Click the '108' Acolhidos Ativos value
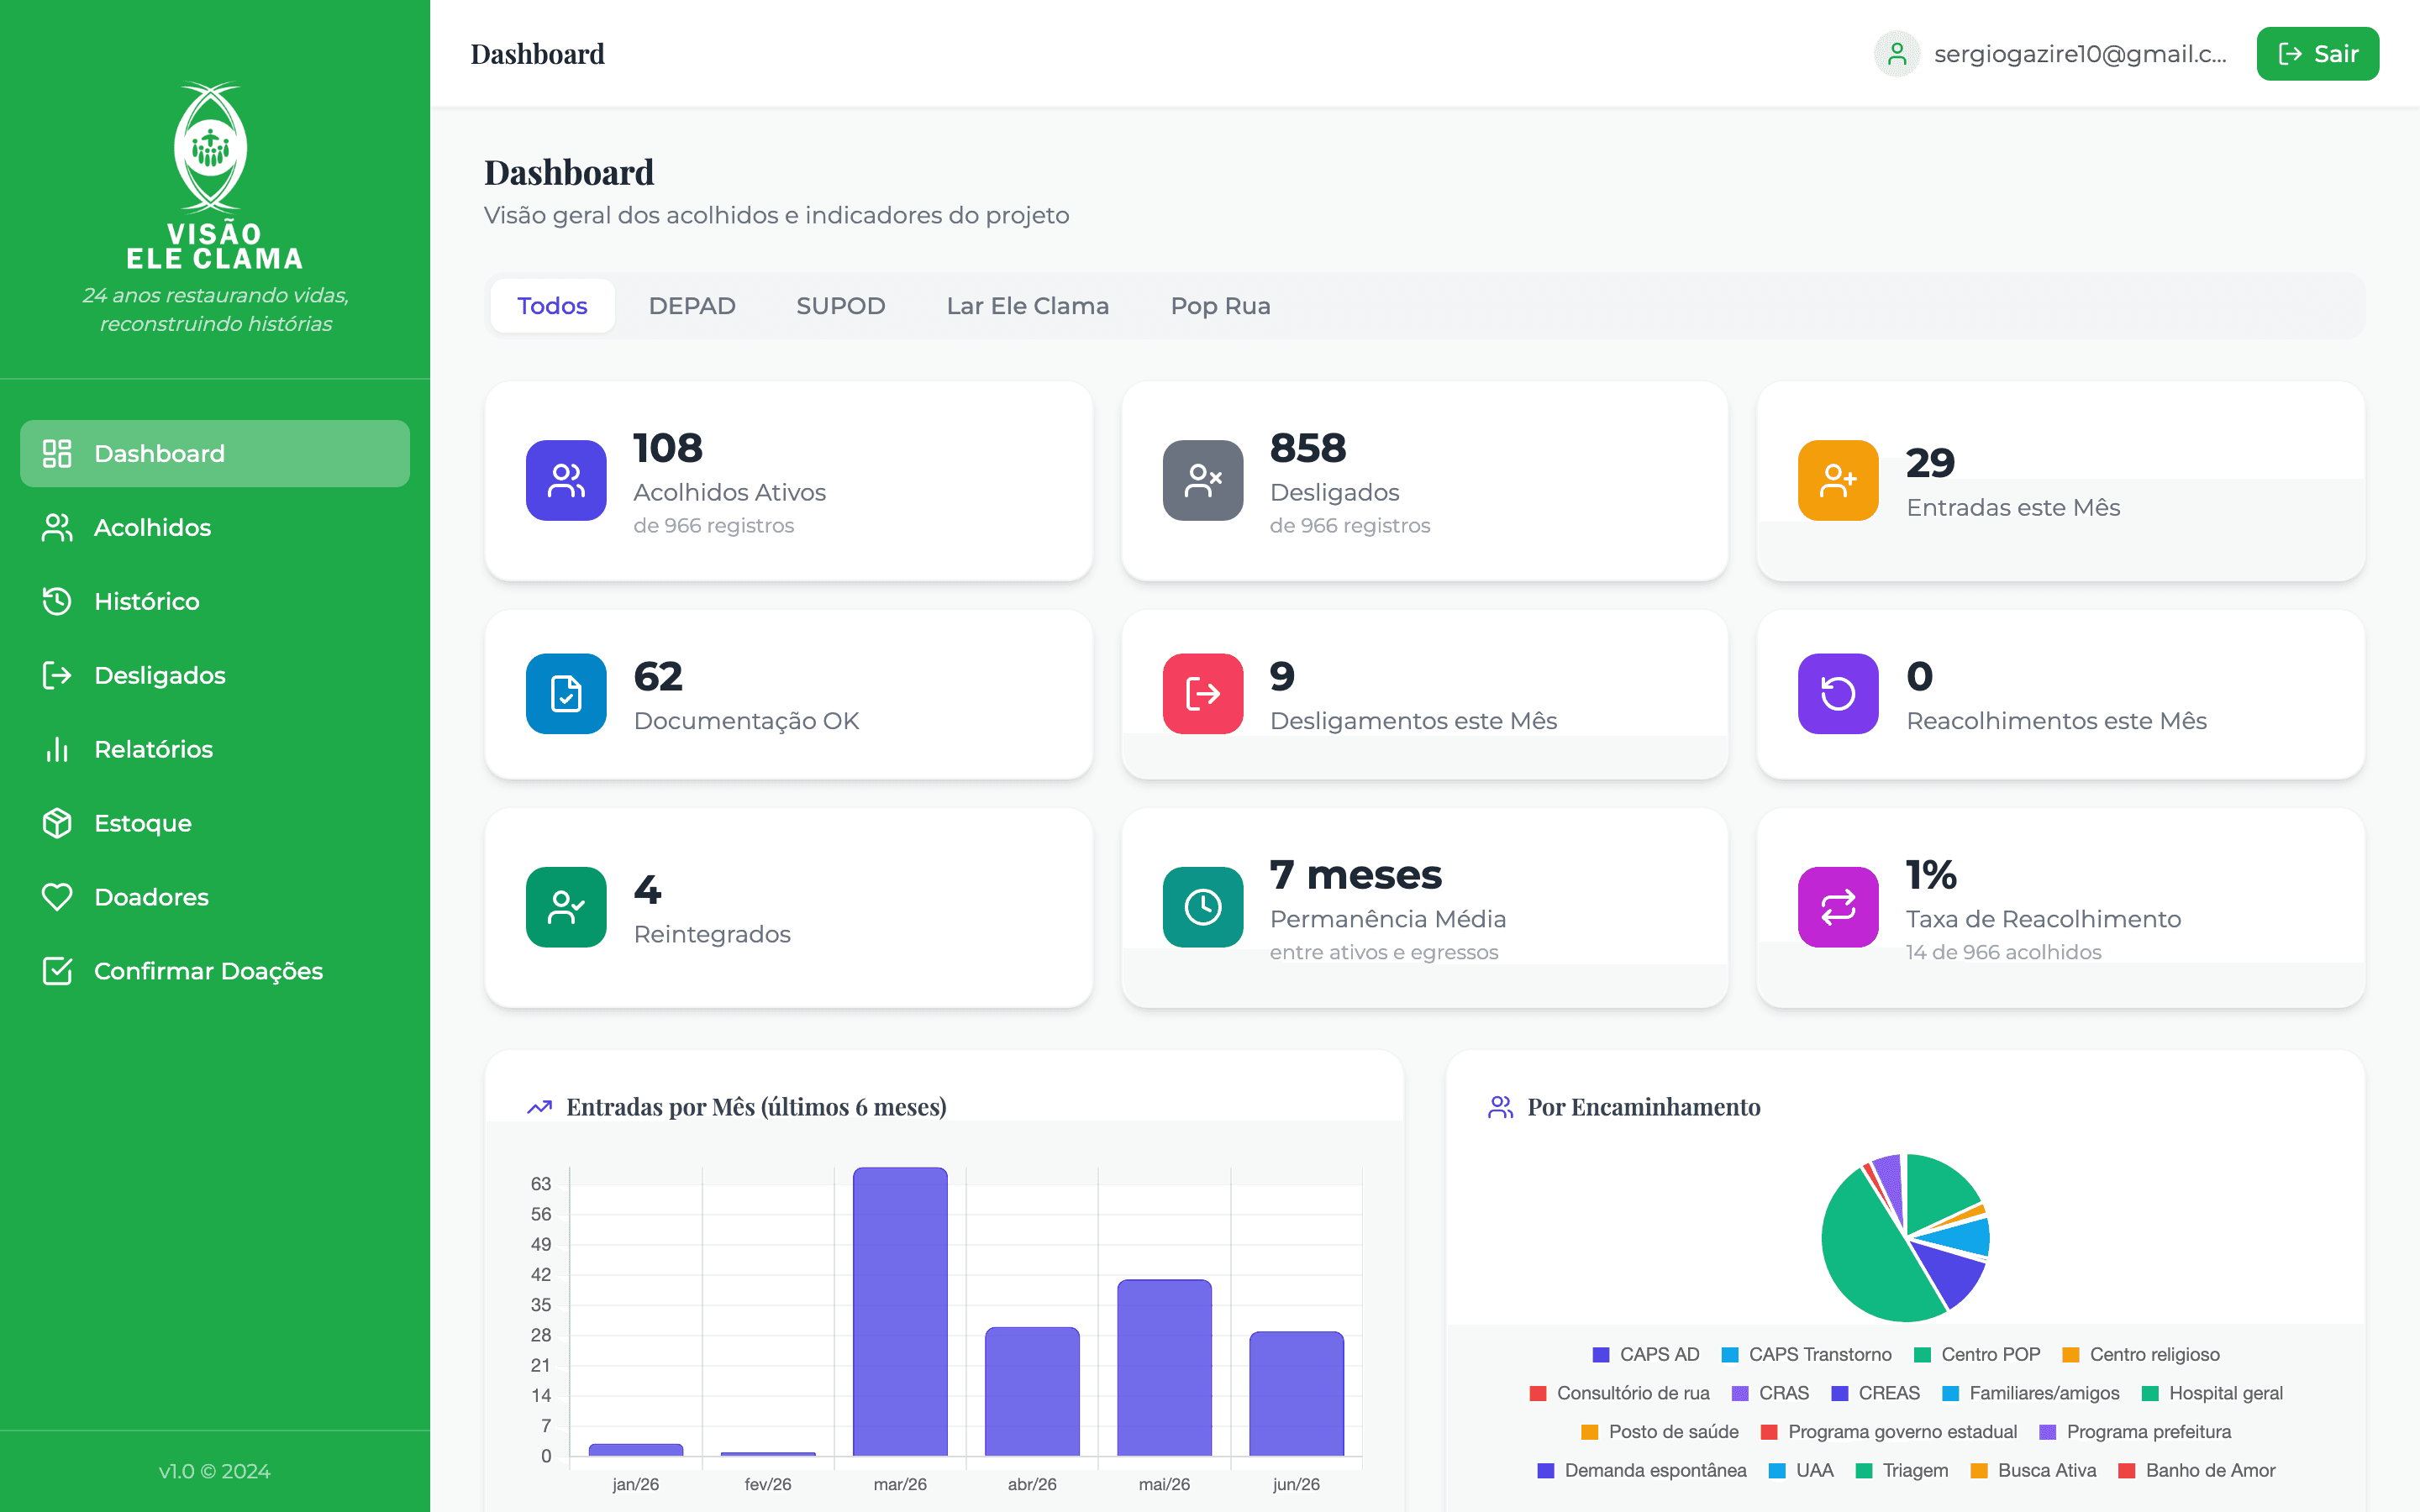This screenshot has height=1512, width=2420. coord(668,447)
